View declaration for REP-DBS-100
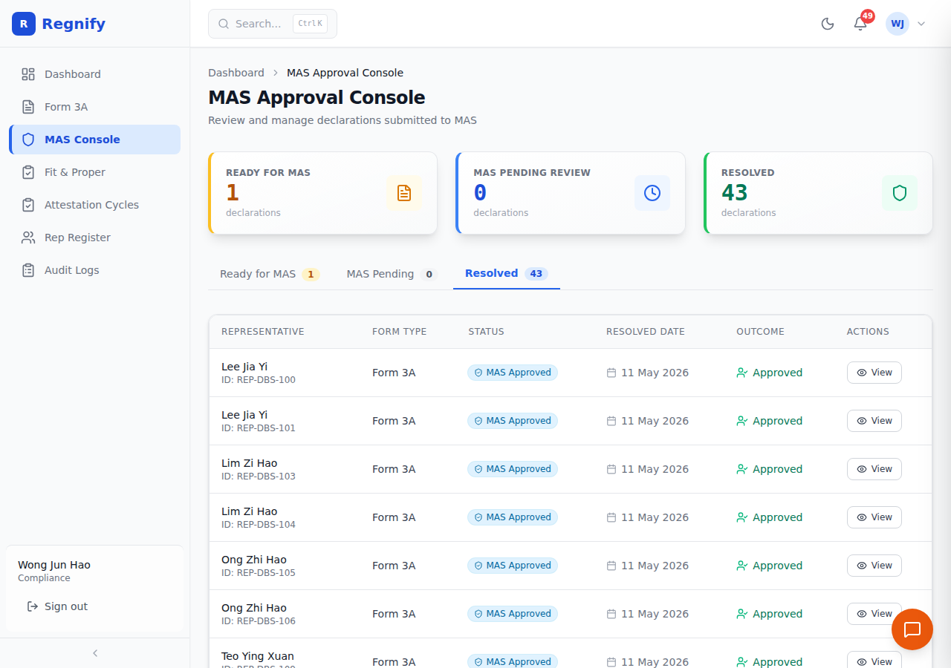Screen dimensions: 951x668 (x=874, y=373)
